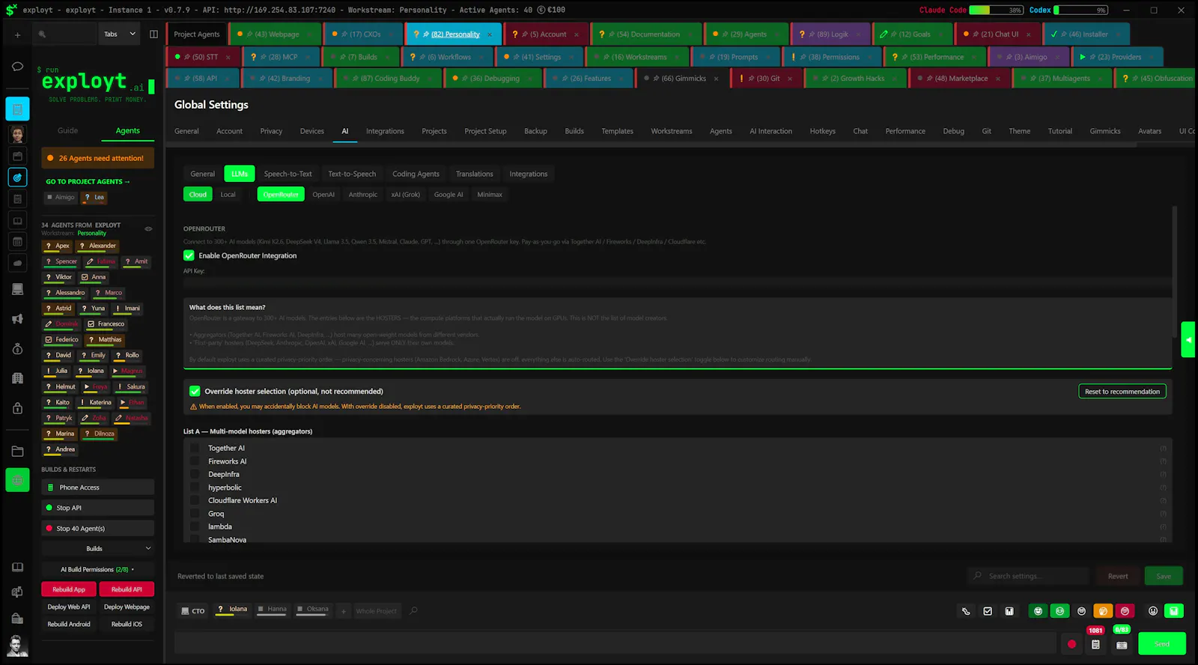This screenshot has height=665, width=1198.
Task: Click the red record button in chat bar
Action: (1071, 644)
